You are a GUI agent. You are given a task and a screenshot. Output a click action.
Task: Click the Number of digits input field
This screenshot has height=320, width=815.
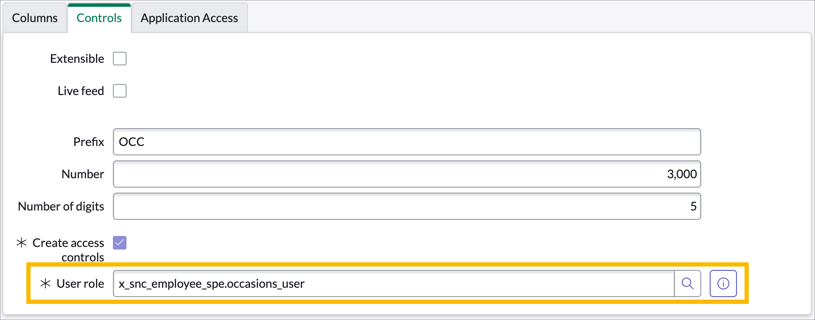pos(407,206)
